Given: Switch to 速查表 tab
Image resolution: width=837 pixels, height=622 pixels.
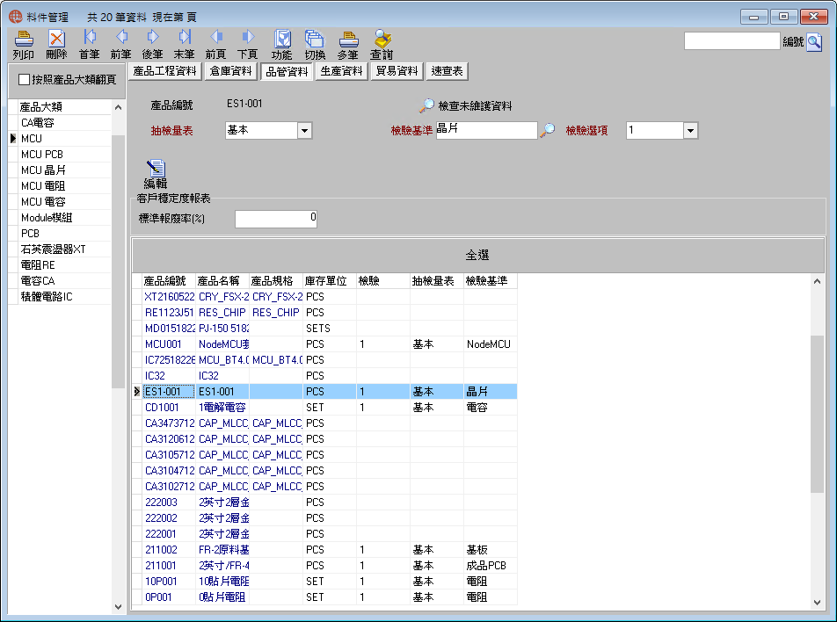Looking at the screenshot, I should pyautogui.click(x=447, y=71).
